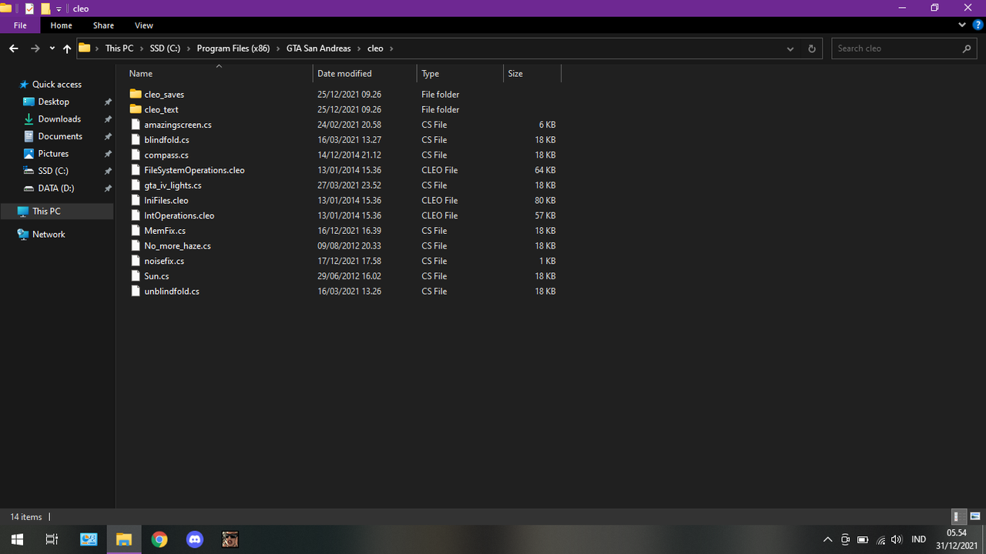Go back to the previous folder
This screenshot has width=986, height=554.
(x=13, y=48)
